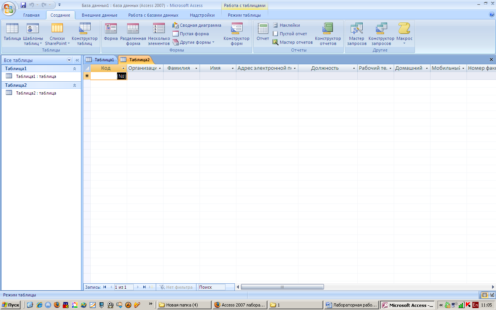This screenshot has height=310, width=496.
Task: Create a Report (Отчет)
Action: pos(263,32)
